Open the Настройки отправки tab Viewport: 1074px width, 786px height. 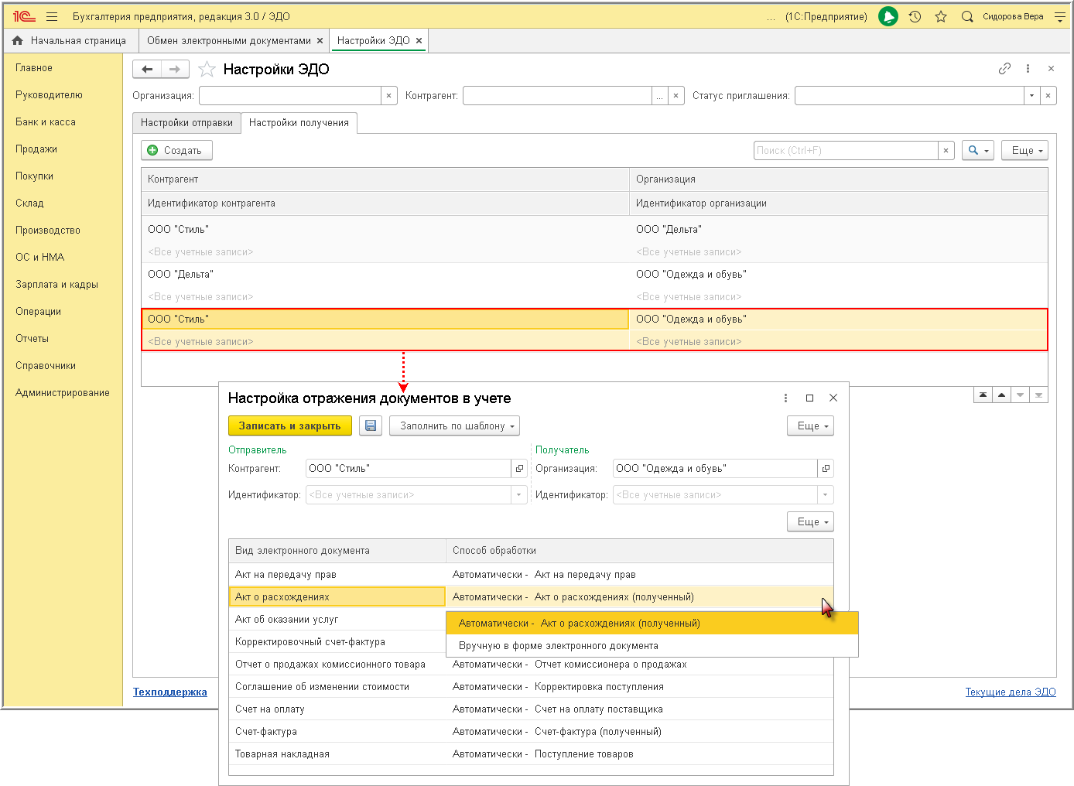[x=186, y=123]
